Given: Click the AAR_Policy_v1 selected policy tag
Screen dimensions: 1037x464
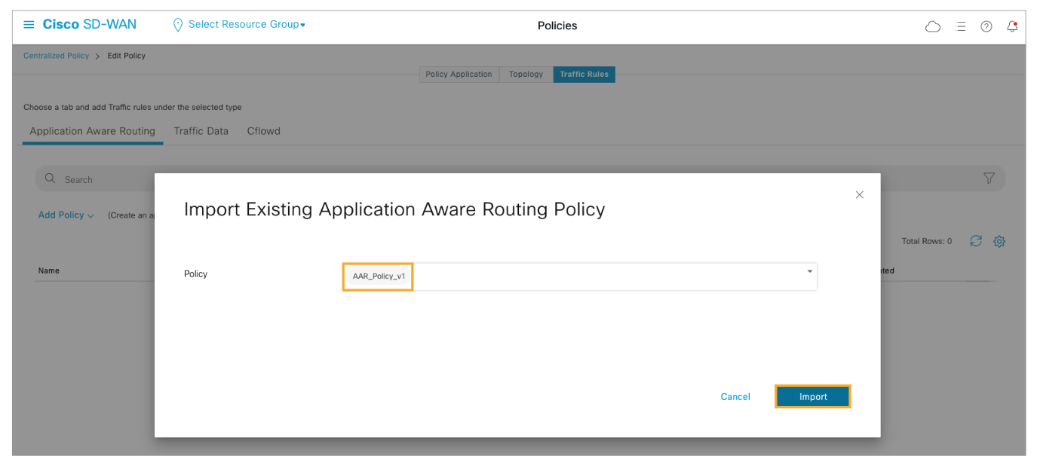Looking at the screenshot, I should [x=379, y=276].
